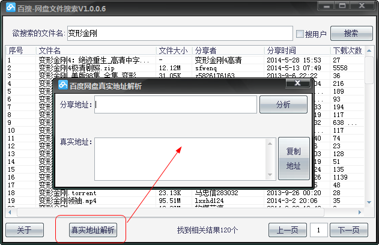Click download count 1139
Viewport: 379px width, 245px height.
tap(340, 177)
